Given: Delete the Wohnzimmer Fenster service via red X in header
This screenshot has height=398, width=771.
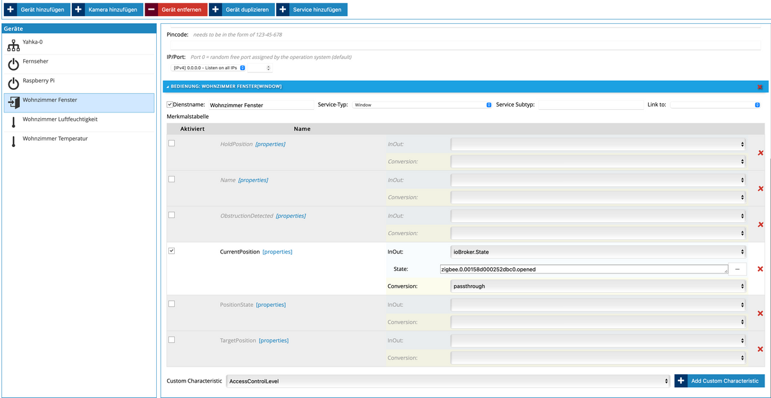Looking at the screenshot, I should [760, 87].
